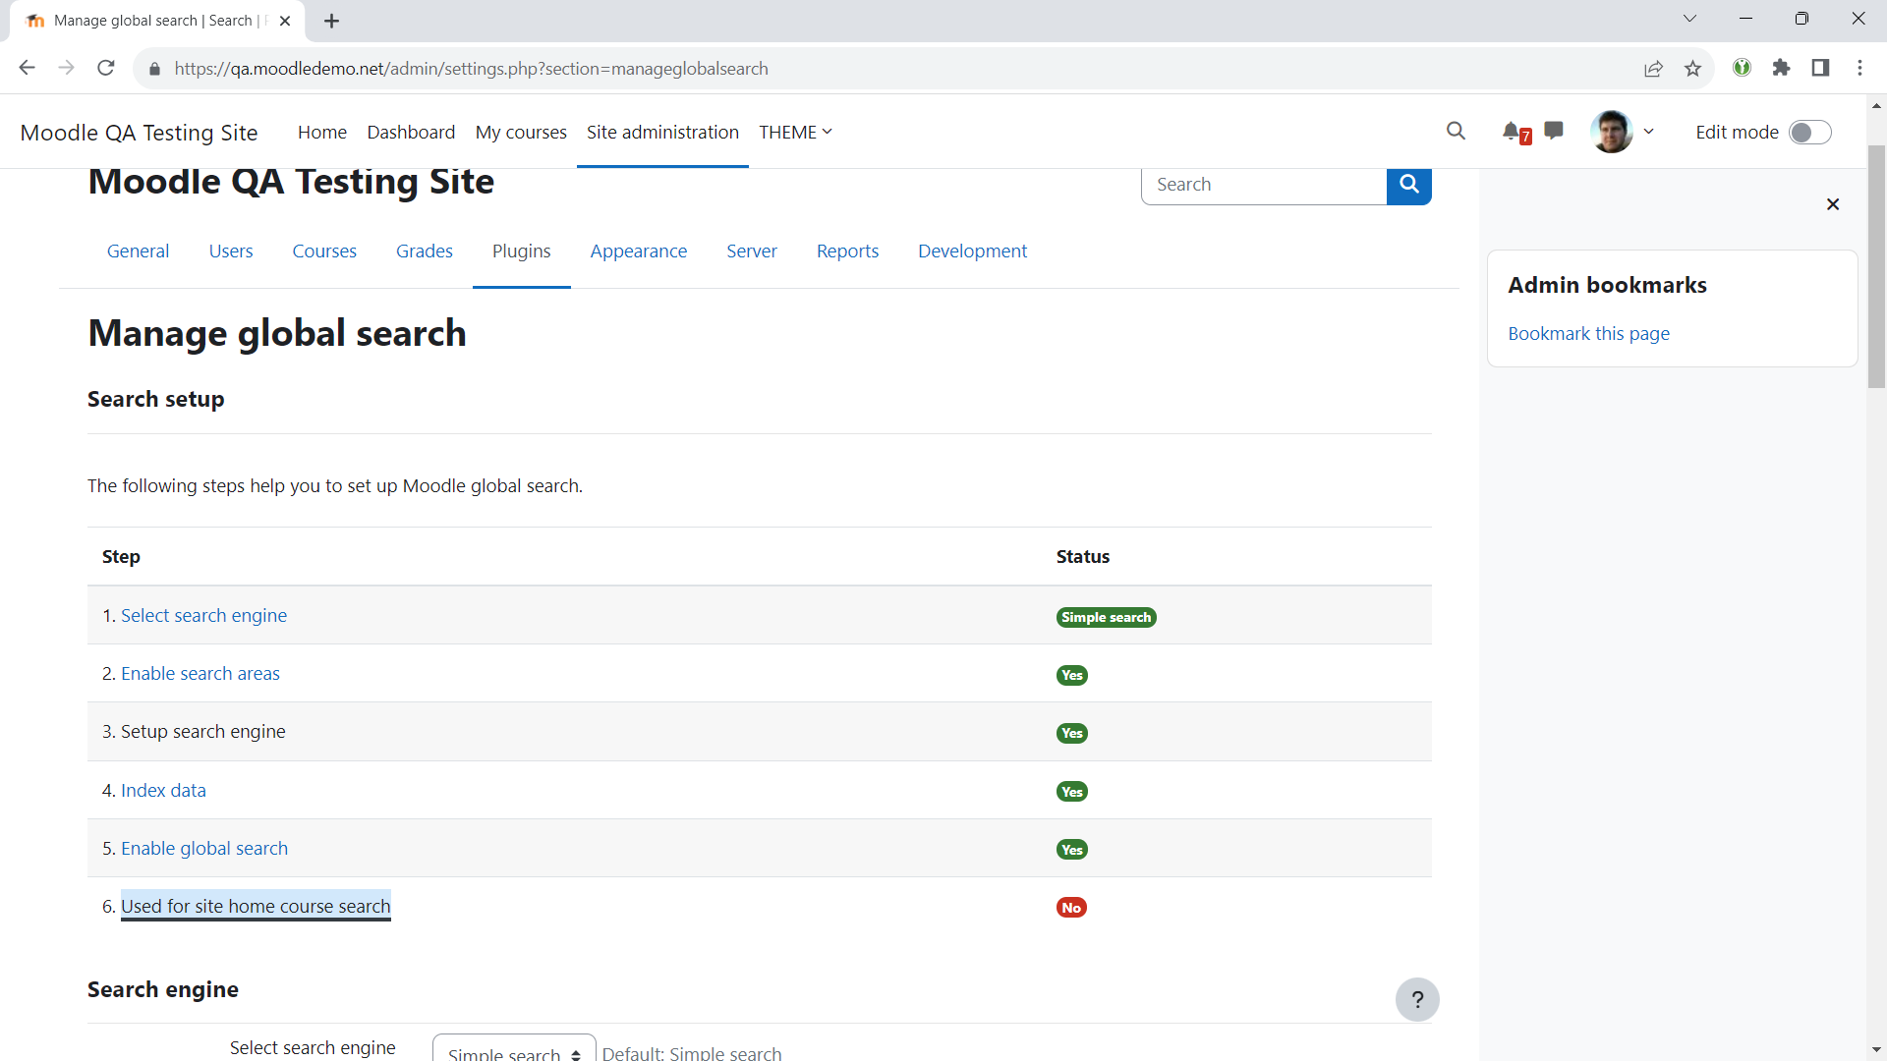
Task: Open the THEME dropdown menu
Action: pyautogui.click(x=795, y=132)
